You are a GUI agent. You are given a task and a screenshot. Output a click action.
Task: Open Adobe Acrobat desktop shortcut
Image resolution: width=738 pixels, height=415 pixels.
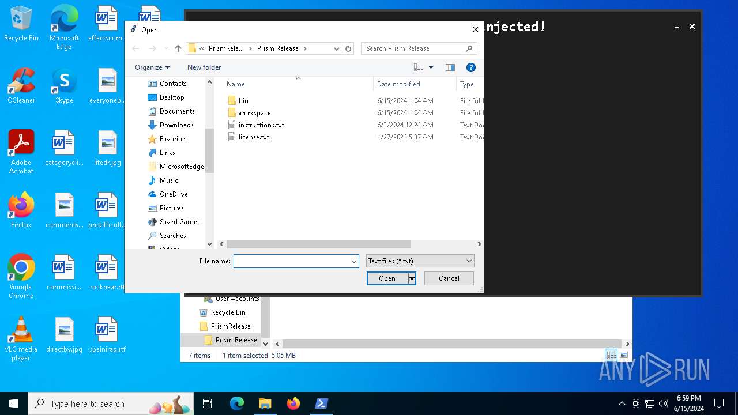click(21, 152)
